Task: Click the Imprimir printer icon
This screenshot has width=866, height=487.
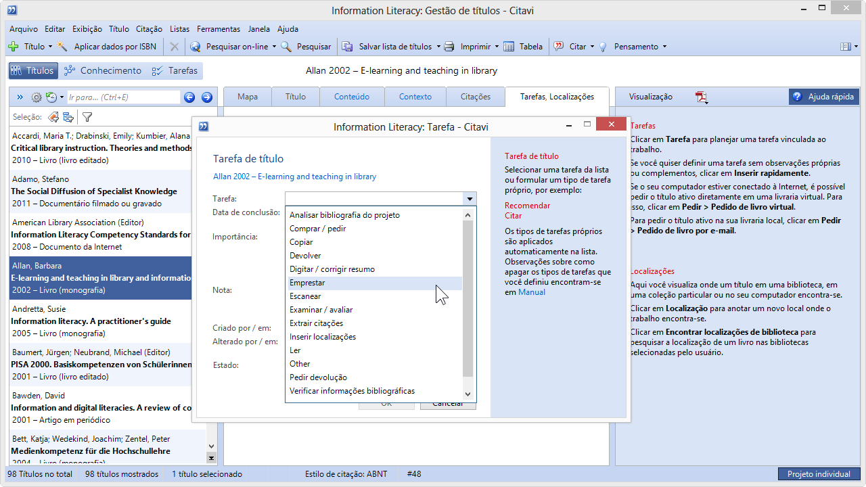Action: [450, 47]
